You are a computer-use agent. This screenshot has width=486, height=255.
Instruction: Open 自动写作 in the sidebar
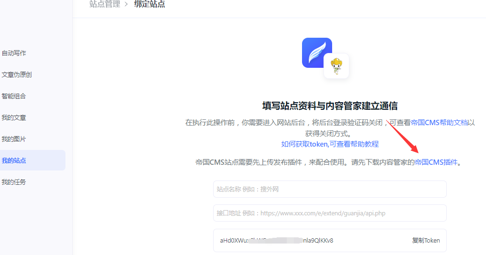[14, 53]
